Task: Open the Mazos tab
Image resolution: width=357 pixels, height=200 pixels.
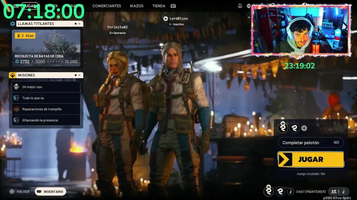Action: [x=137, y=6]
